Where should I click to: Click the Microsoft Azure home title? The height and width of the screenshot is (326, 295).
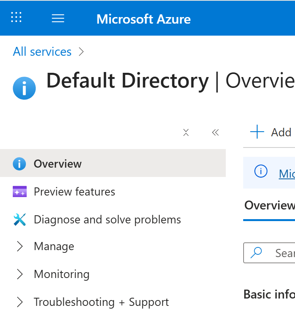143,19
